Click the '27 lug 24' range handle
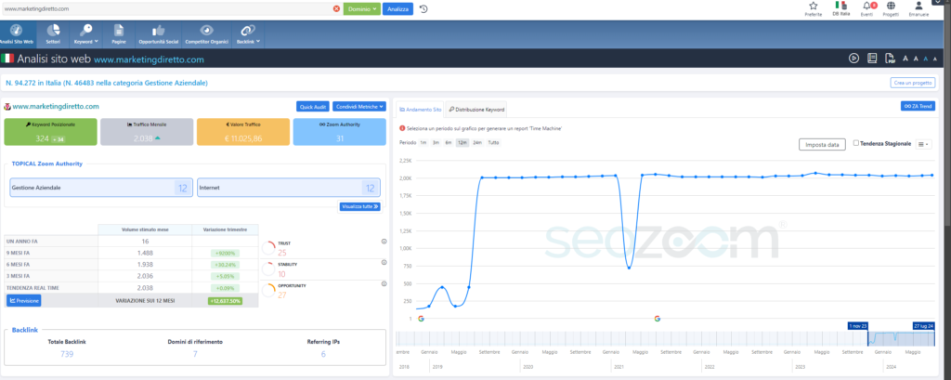Viewport: 951px width, 380px height. tap(924, 326)
